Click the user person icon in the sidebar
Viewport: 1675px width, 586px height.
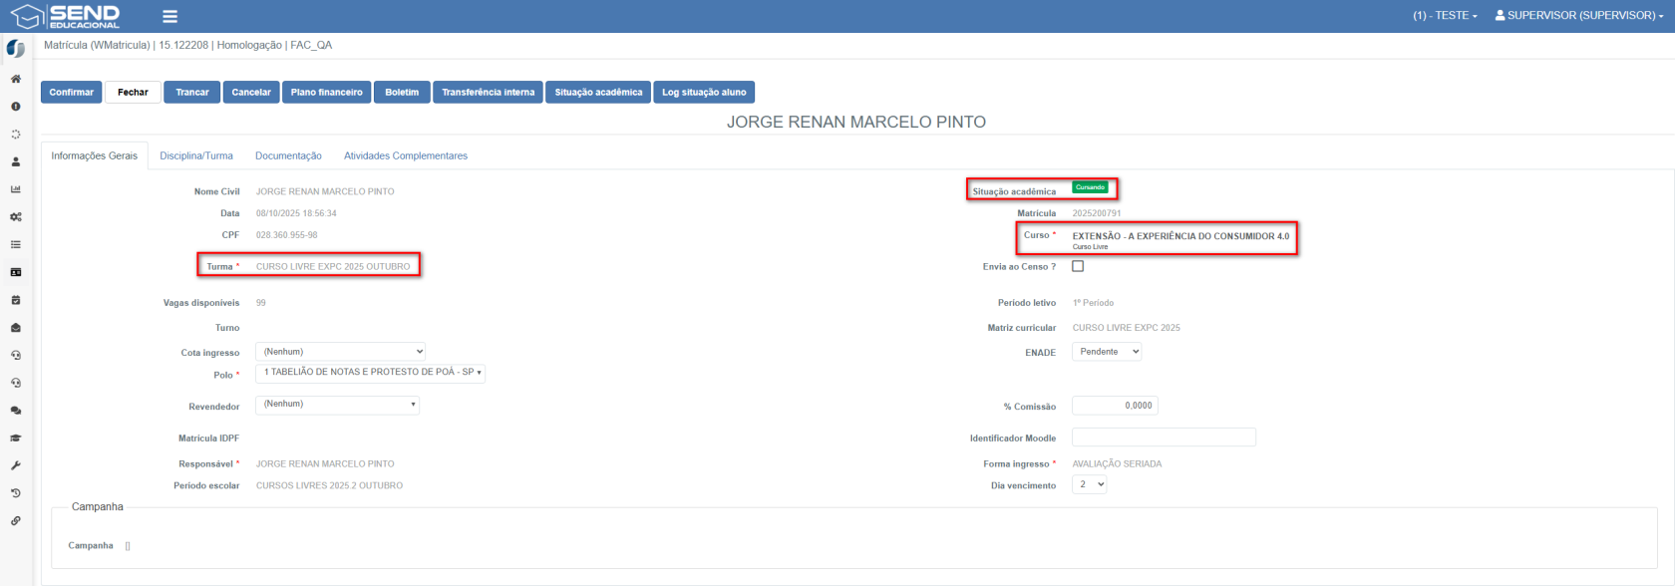[16, 161]
